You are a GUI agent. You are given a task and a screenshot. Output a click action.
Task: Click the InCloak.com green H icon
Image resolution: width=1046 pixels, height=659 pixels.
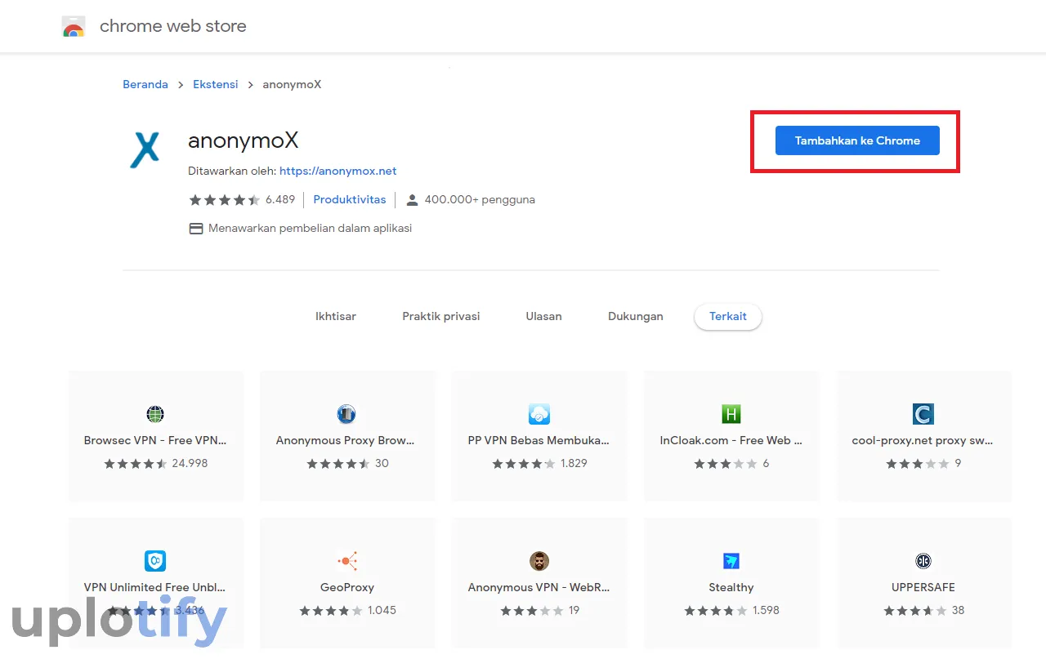[731, 414]
